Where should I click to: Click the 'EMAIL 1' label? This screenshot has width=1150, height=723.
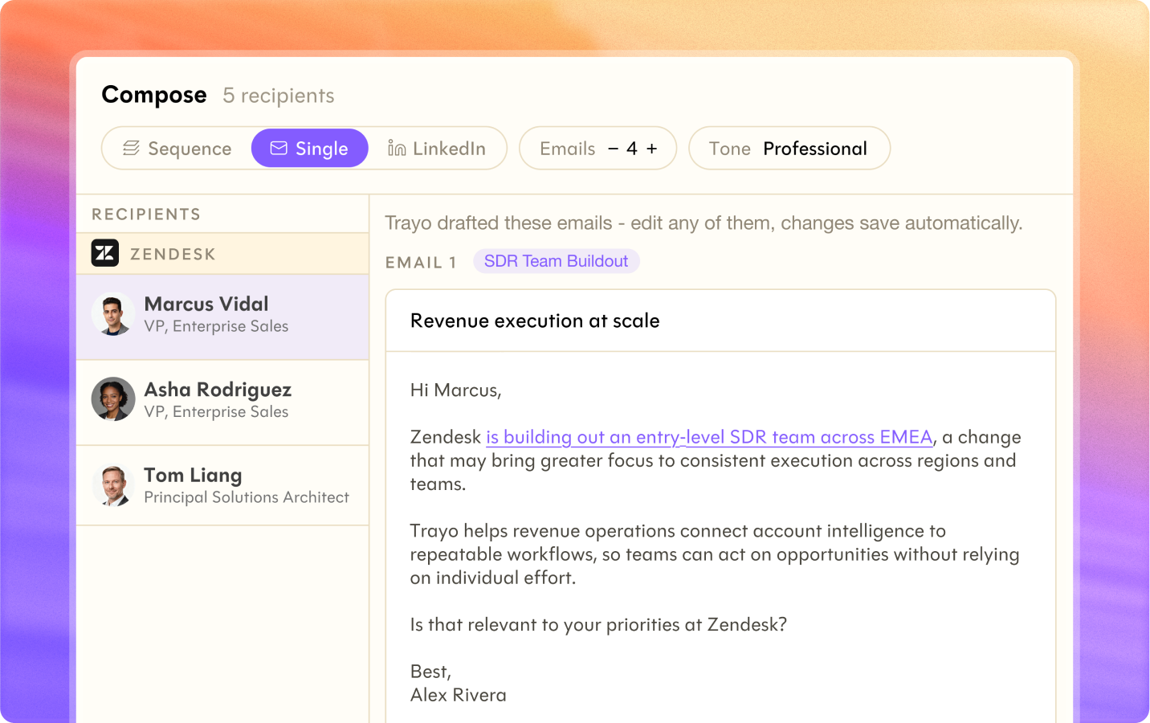point(421,263)
